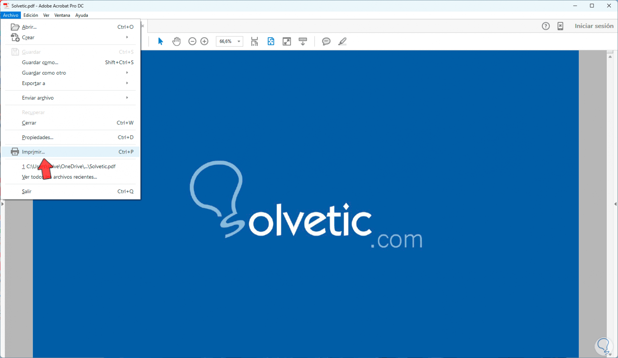This screenshot has height=358, width=618.
Task: Expand the Enviar archivo submenu arrow
Action: 127,98
